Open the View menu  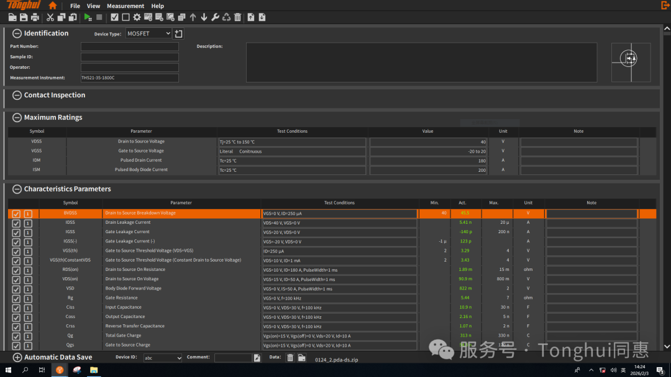pyautogui.click(x=93, y=6)
